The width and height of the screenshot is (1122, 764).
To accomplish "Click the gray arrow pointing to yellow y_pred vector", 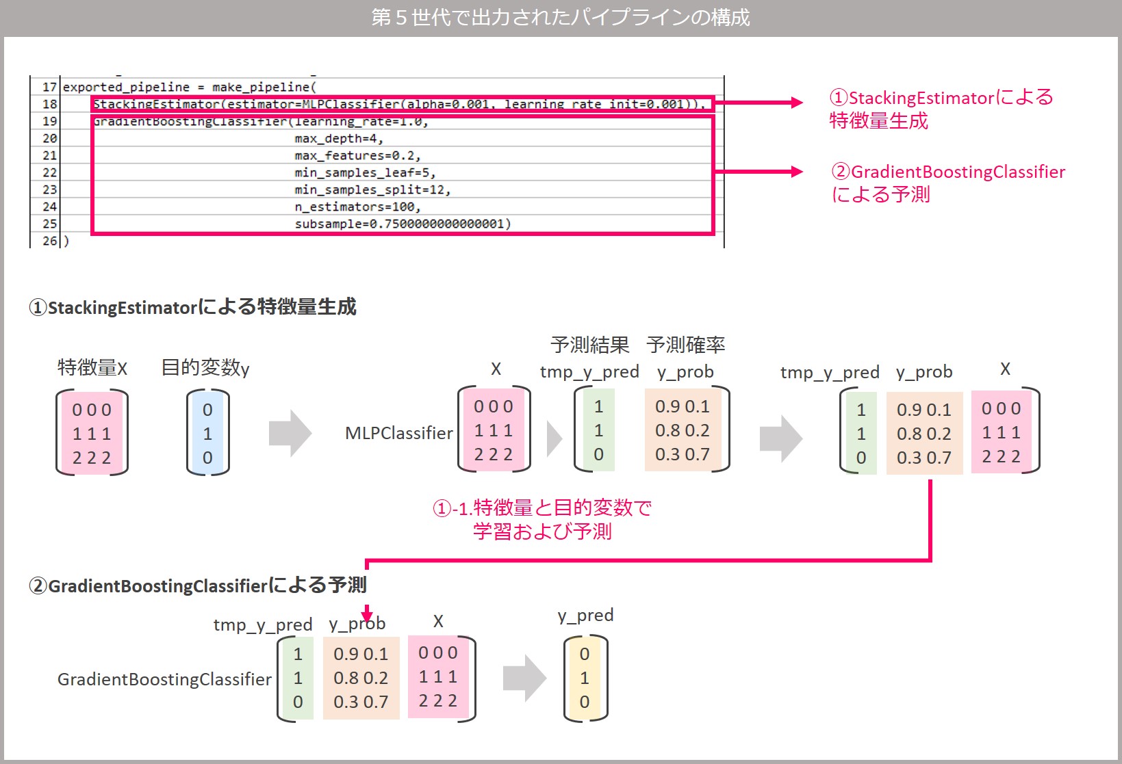I will pos(524,678).
